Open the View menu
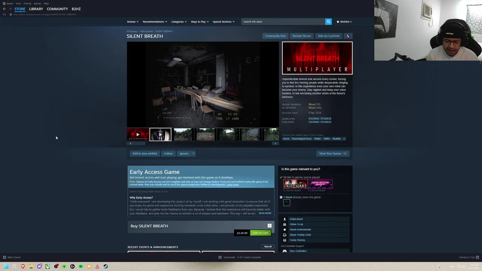482x271 pixels. tap(18, 3)
